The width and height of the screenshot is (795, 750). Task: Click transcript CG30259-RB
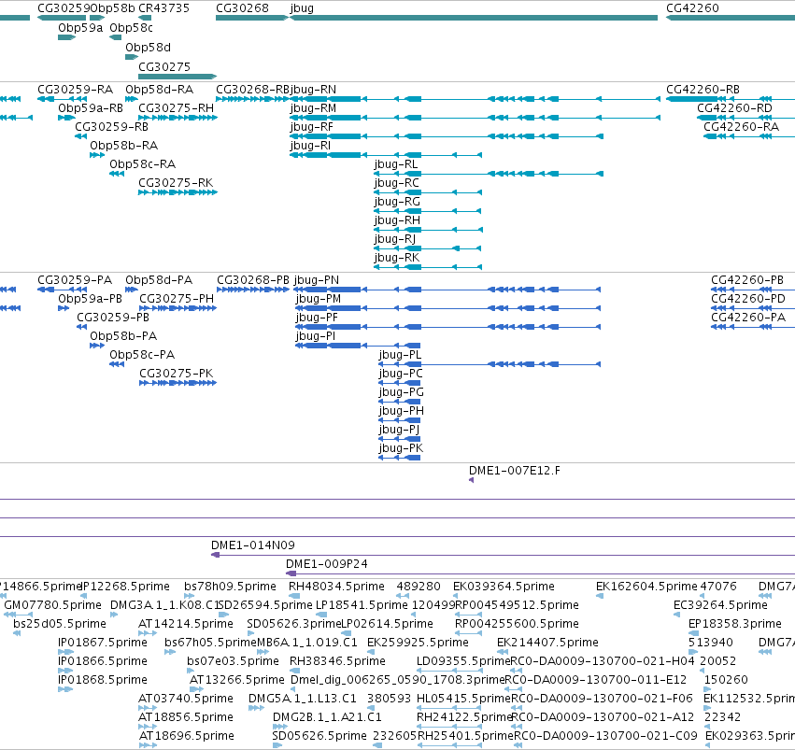111,127
